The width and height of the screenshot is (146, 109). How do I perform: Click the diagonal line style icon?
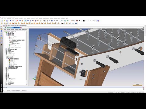coord(91,21)
